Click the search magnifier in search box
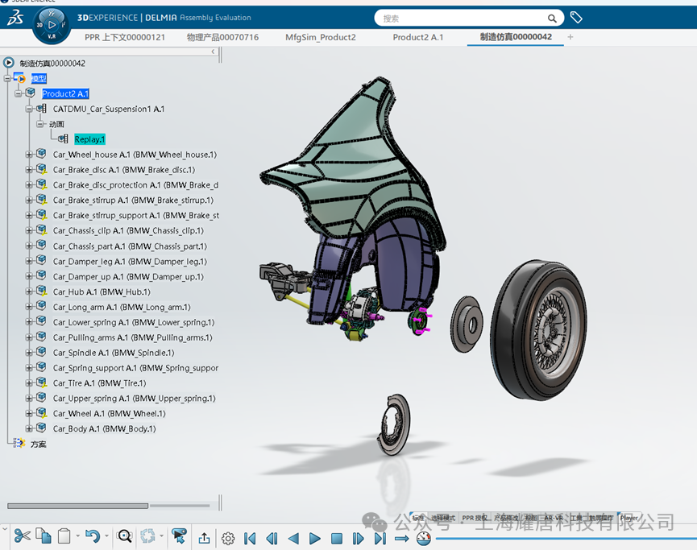The image size is (697, 550). click(x=552, y=19)
